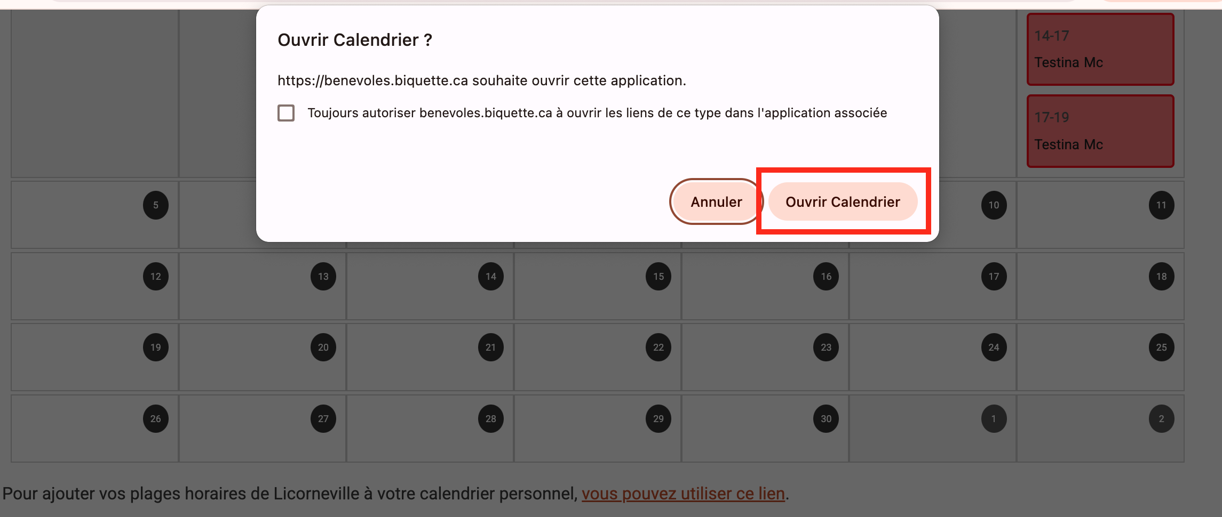The height and width of the screenshot is (517, 1222).
Task: Click day 2 of next month
Action: point(1161,418)
